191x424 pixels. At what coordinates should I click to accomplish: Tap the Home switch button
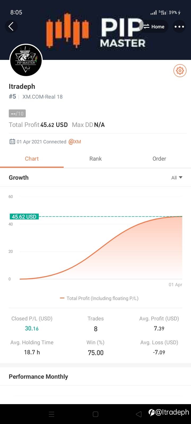pos(154,26)
